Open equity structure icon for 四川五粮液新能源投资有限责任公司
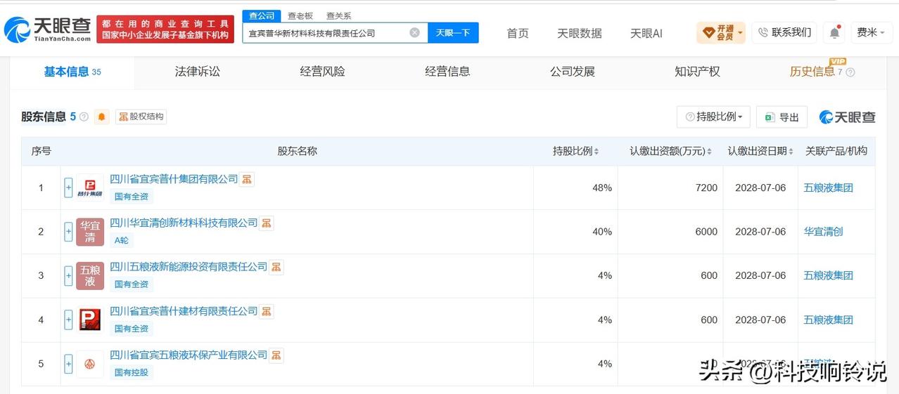Screen dimensions: 899x394 276,267
